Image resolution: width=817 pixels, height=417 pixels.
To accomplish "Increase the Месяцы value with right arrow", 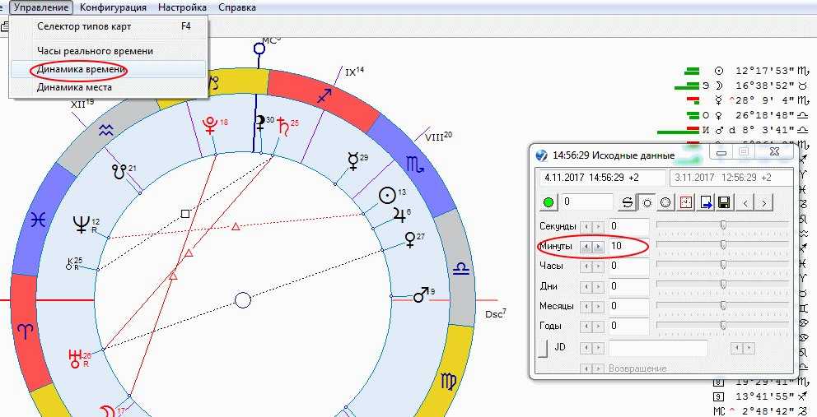I will coord(598,307).
